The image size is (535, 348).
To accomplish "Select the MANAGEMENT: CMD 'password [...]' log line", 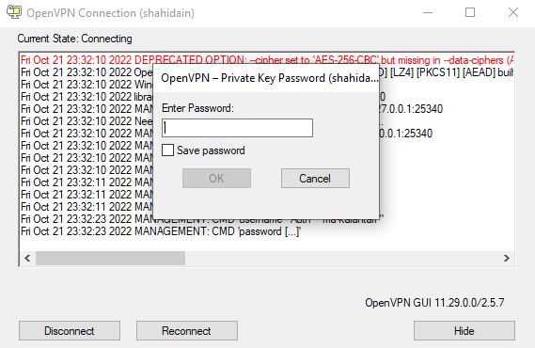I will tap(161, 231).
